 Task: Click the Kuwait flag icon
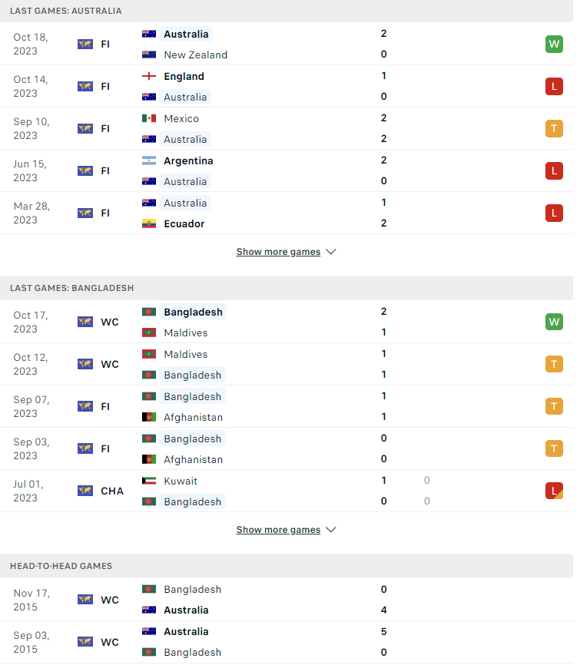tap(149, 481)
